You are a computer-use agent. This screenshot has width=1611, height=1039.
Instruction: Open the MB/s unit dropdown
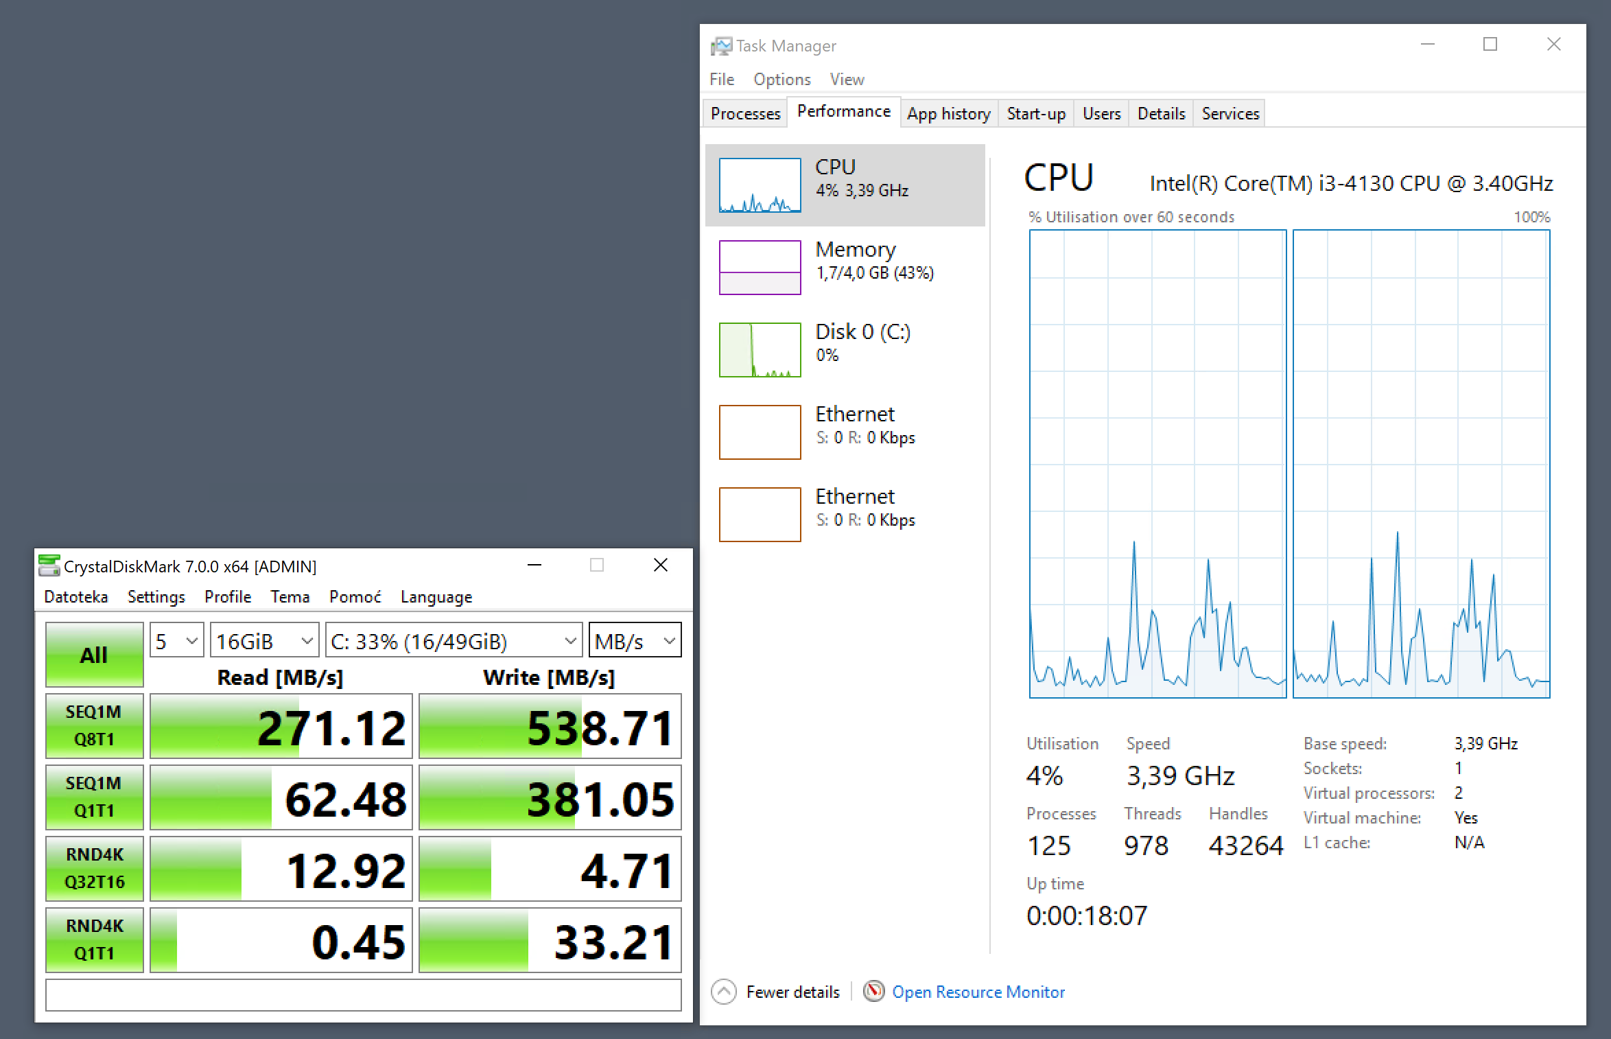point(635,640)
